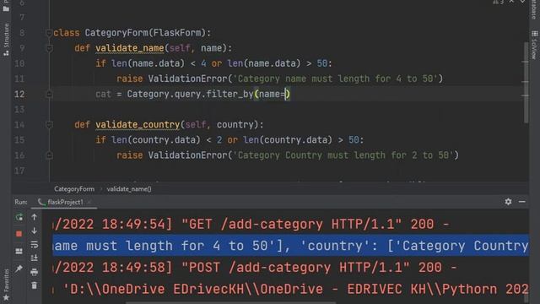Image resolution: width=540 pixels, height=304 pixels.
Task: Open the Structure tool window tab
Action: (x=6, y=40)
